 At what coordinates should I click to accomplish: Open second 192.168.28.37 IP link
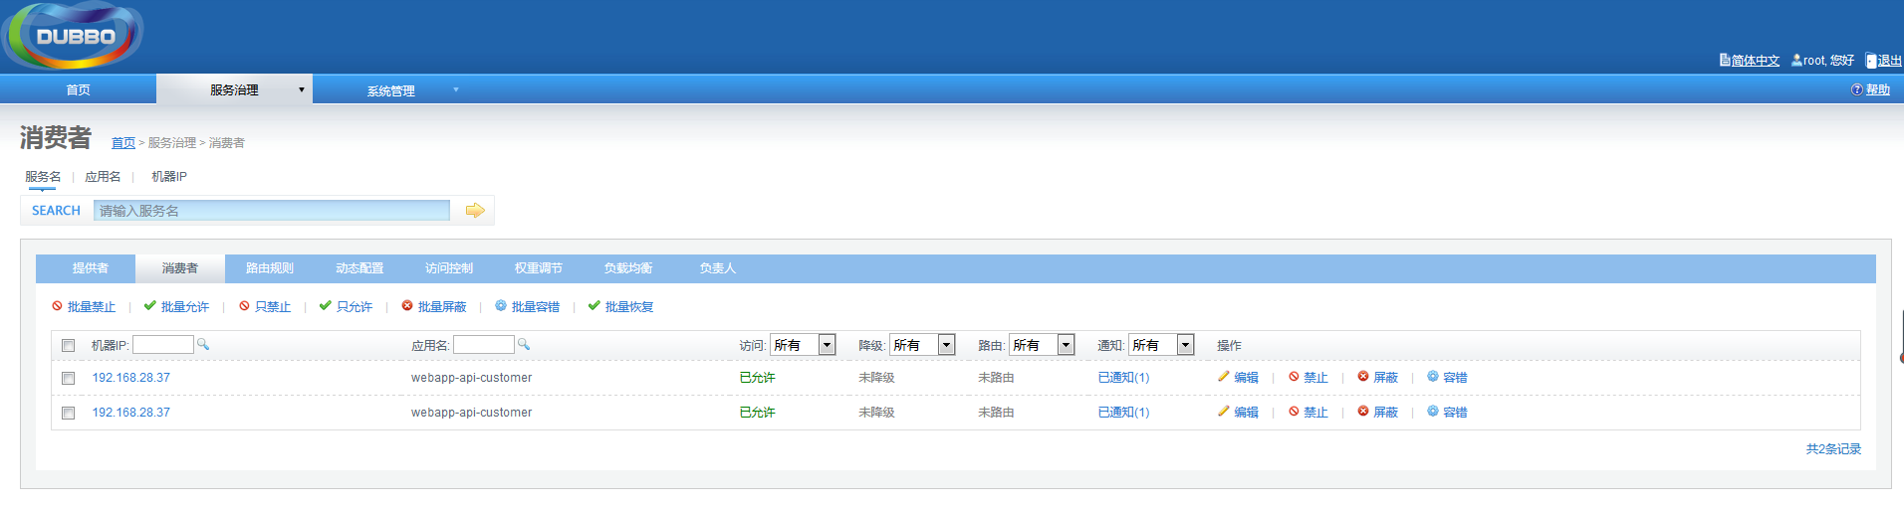coord(131,413)
